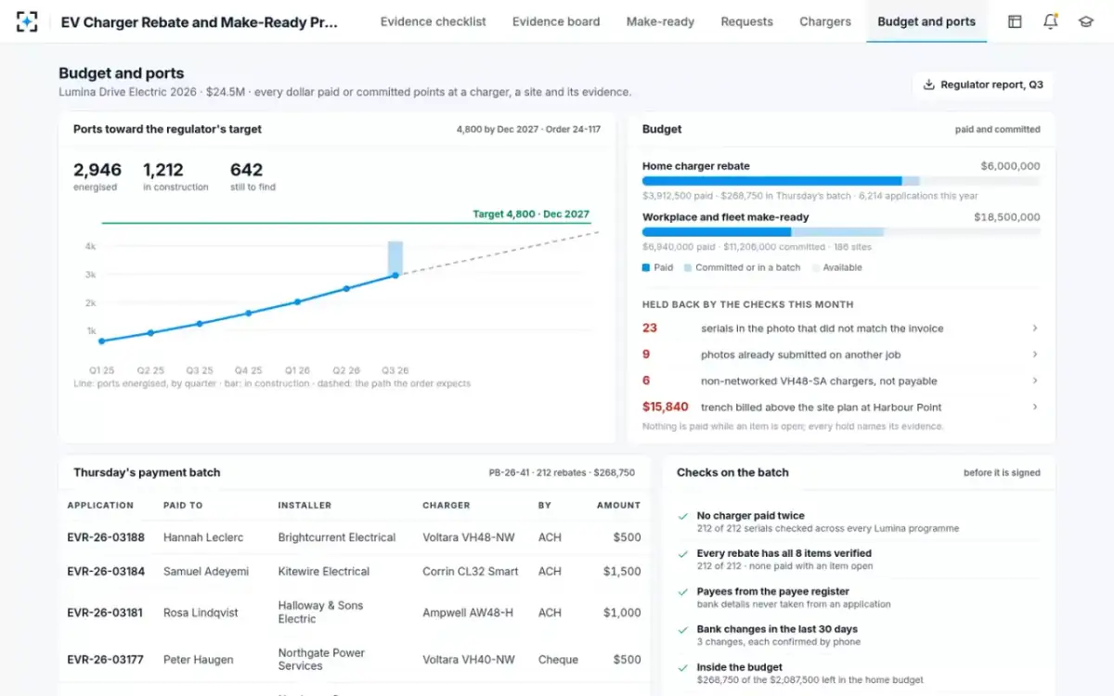This screenshot has height=696, width=1114.
Task: Click checkmark beside Inside the budget
Action: [683, 667]
